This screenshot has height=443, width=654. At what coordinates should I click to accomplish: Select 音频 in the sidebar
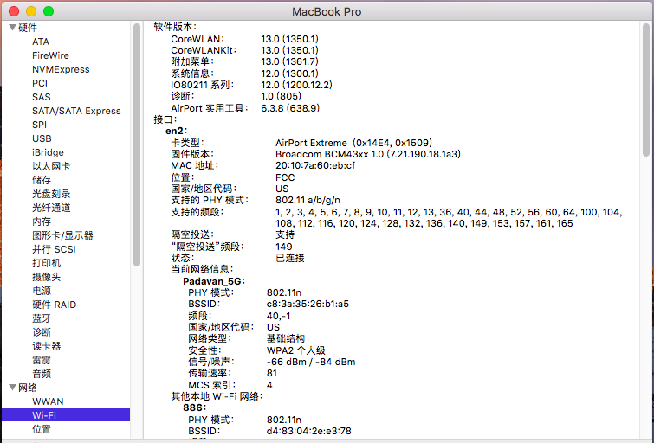point(42,374)
